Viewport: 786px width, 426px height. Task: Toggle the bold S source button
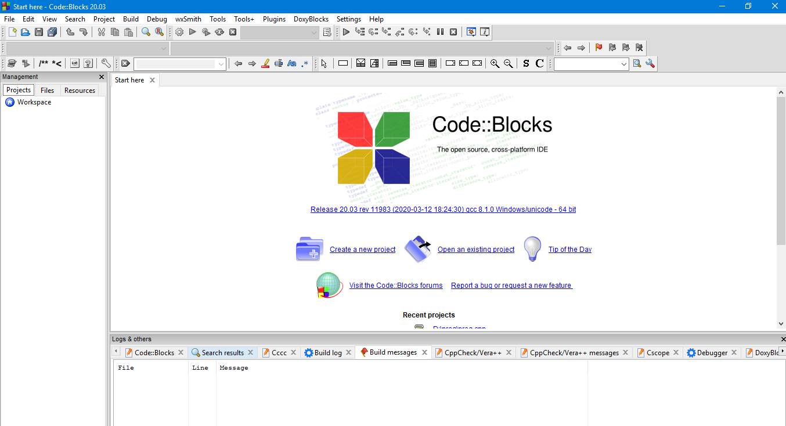click(x=526, y=63)
